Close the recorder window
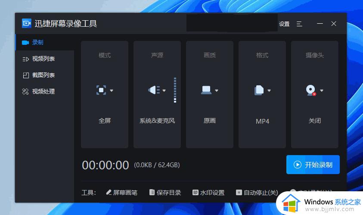Screen dimensions: 363x215 tap(334, 24)
